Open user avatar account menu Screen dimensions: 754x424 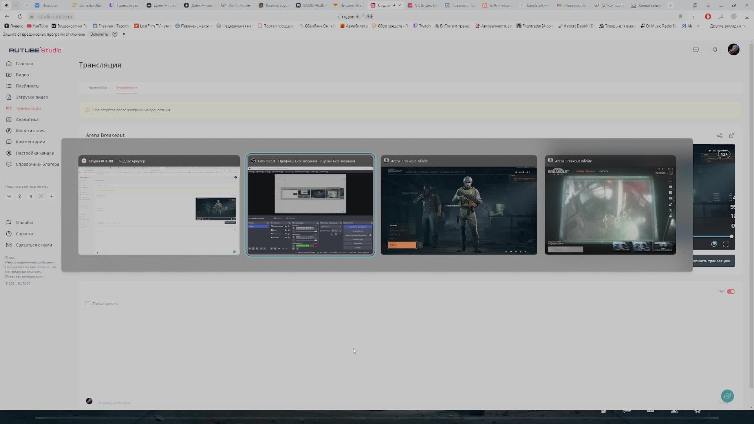coord(733,49)
